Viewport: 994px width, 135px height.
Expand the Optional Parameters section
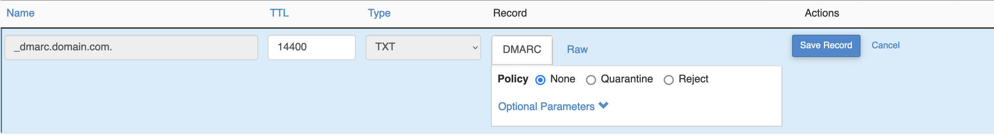point(546,106)
